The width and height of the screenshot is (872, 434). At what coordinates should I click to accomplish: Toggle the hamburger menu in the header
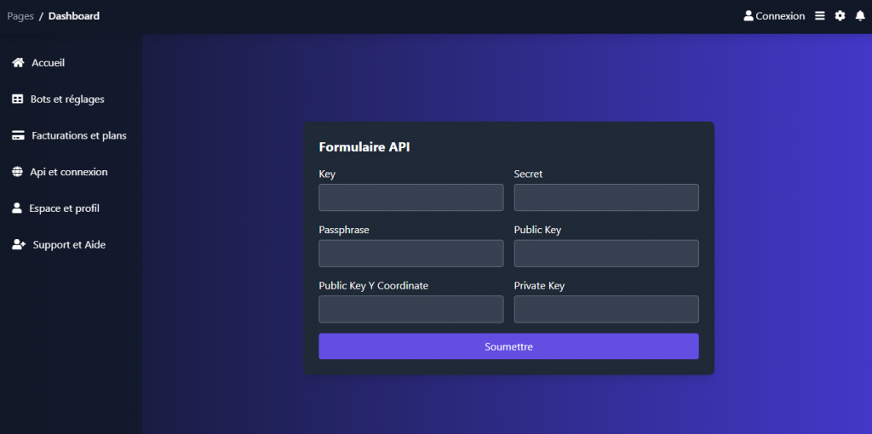tap(819, 16)
